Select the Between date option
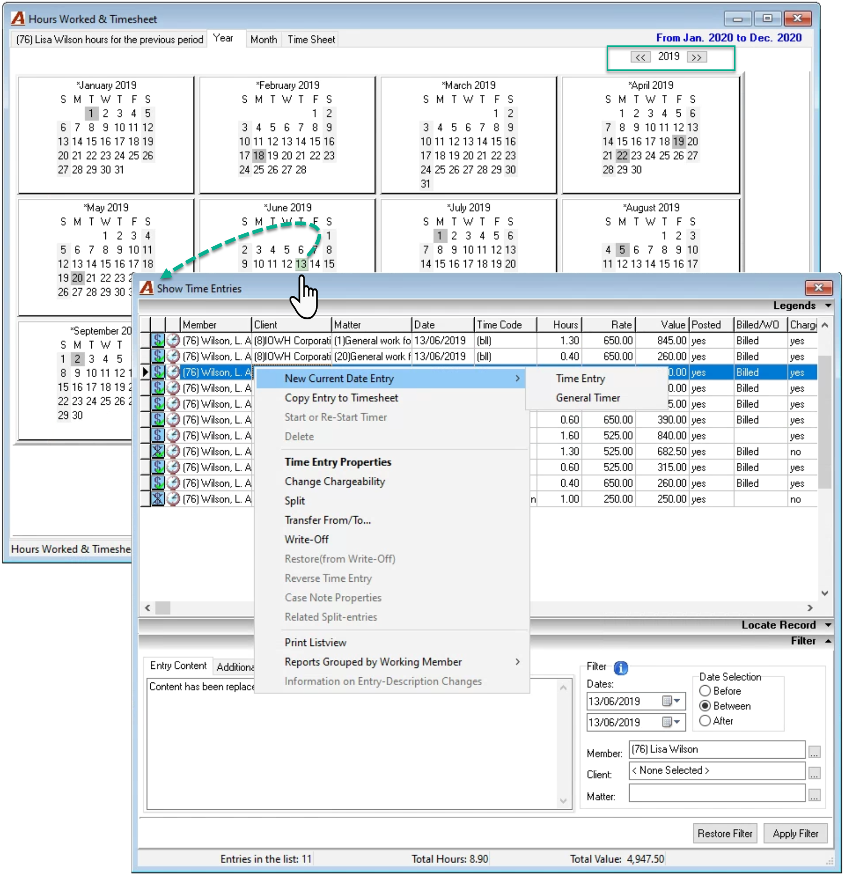Screen dimensions: 844x875 705,706
